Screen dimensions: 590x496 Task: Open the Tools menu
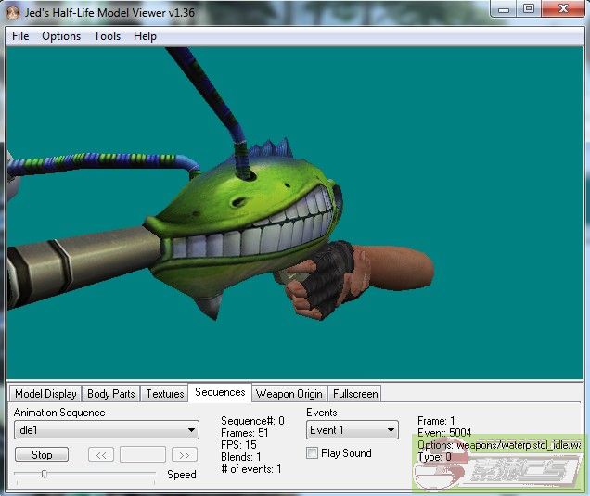pos(108,36)
